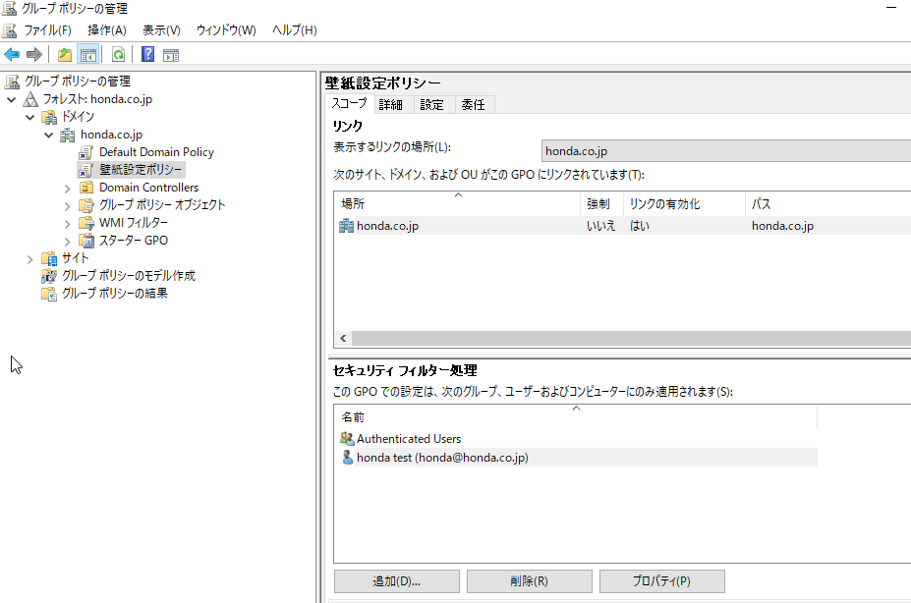Sort links by パス column header
The height and width of the screenshot is (603, 911).
(x=827, y=203)
